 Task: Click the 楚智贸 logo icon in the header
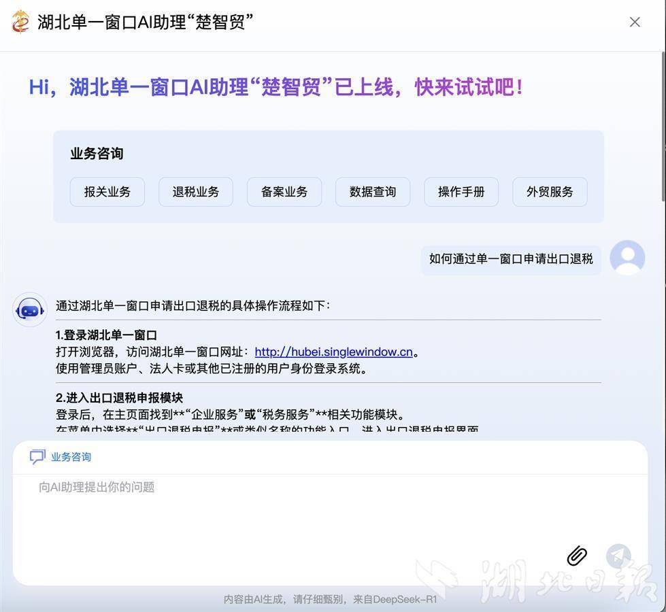click(x=20, y=22)
